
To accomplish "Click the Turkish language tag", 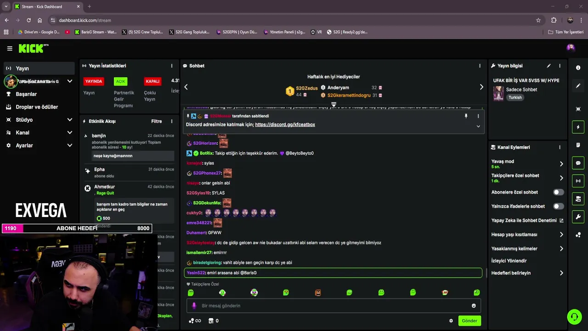I will (x=515, y=97).
